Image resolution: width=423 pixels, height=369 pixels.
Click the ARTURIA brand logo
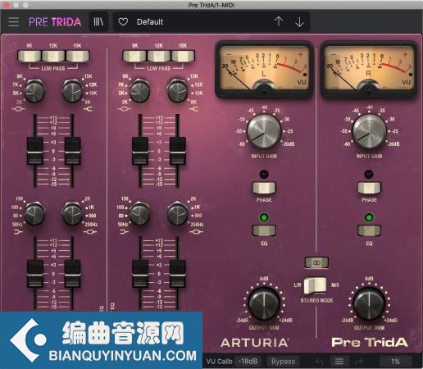click(x=254, y=343)
